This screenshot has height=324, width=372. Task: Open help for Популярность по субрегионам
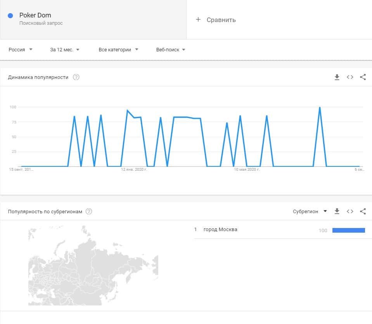pyautogui.click(x=89, y=211)
